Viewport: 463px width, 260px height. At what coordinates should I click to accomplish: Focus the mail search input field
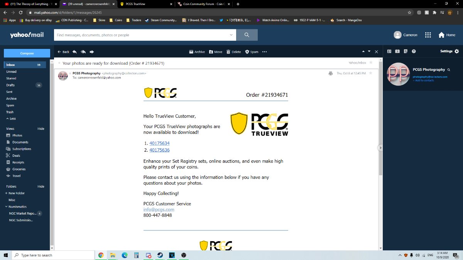coord(141,35)
